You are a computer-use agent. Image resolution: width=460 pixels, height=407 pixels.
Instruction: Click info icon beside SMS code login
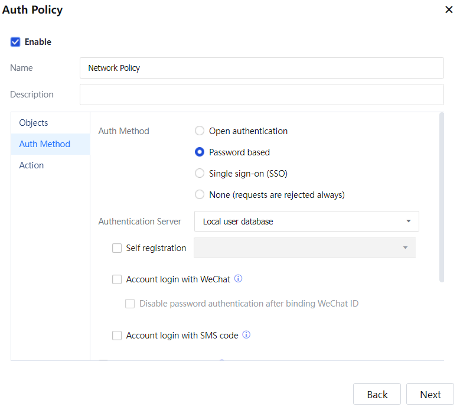[x=246, y=335]
